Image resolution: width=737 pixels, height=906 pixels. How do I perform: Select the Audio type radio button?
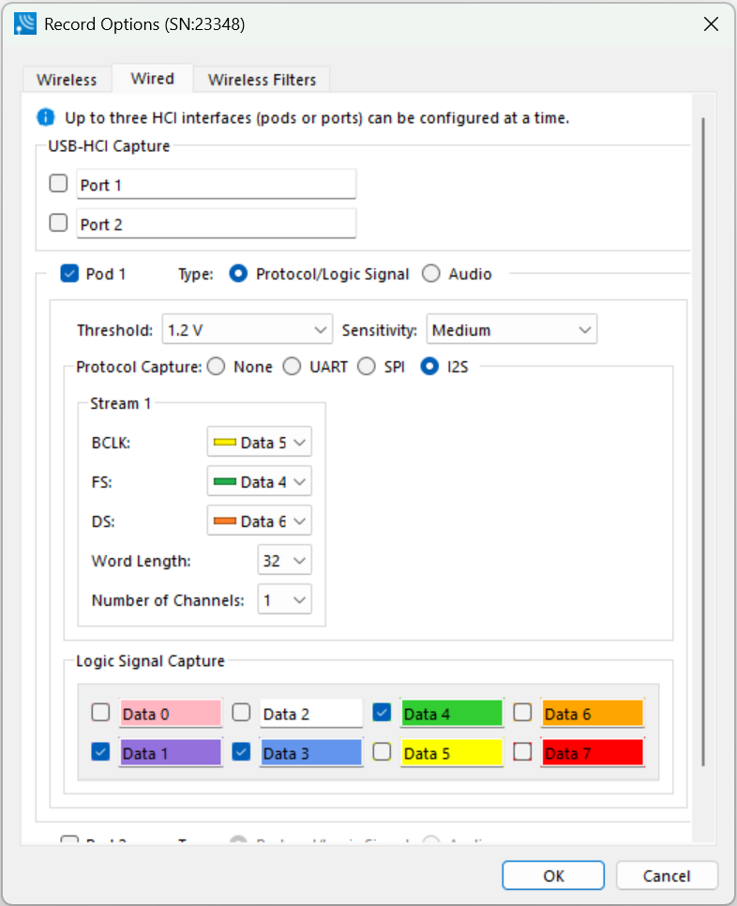(431, 273)
